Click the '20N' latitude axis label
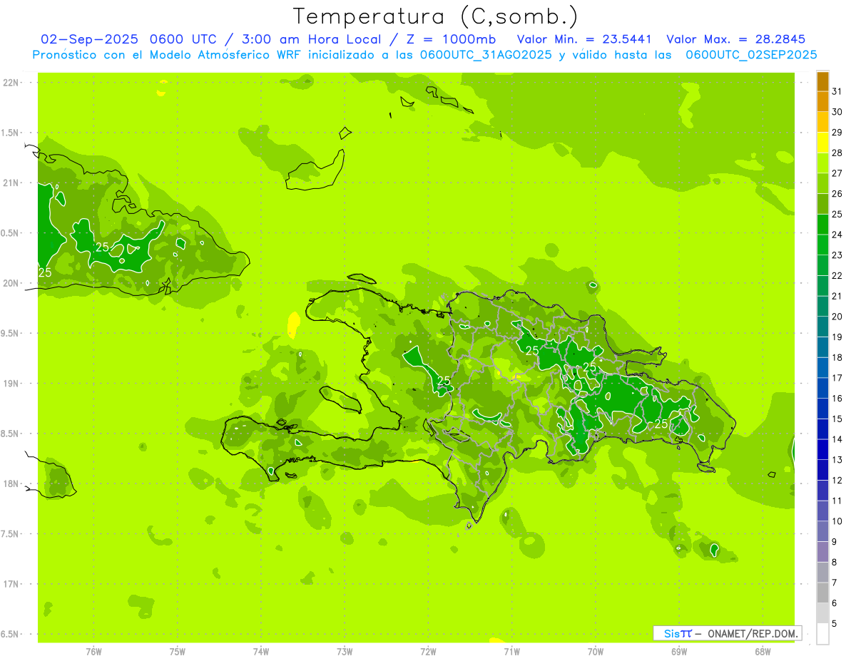856x661 pixels. point(12,283)
